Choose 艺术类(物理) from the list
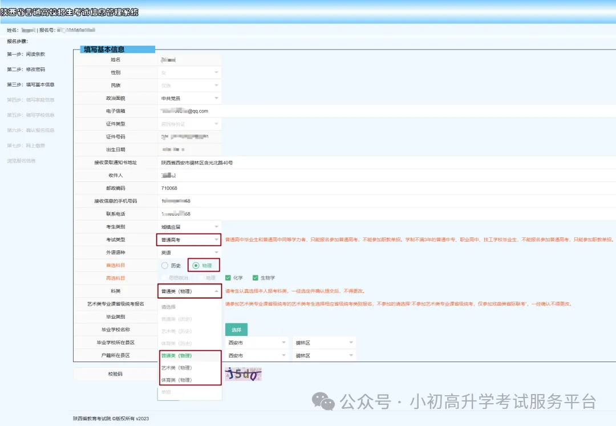Viewport: 616px width, 426px height. tap(190, 368)
